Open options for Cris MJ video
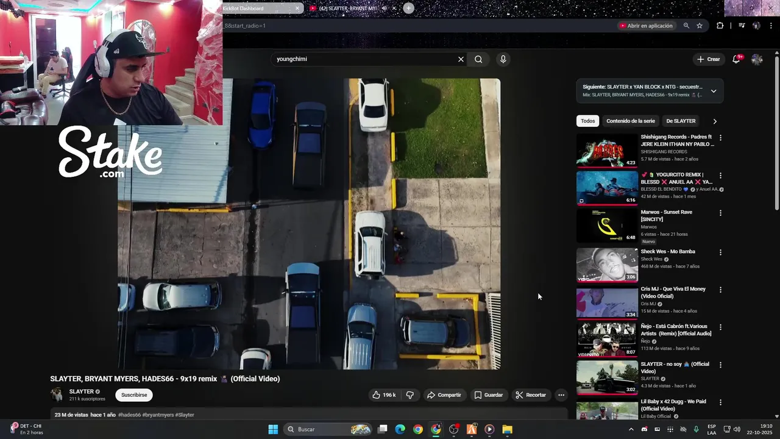 tap(720, 290)
